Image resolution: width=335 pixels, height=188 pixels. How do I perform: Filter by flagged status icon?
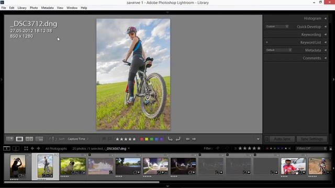pos(218,148)
